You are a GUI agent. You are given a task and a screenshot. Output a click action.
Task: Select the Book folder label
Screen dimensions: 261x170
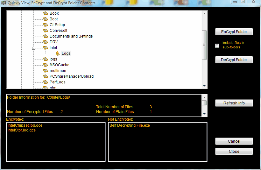(54, 13)
